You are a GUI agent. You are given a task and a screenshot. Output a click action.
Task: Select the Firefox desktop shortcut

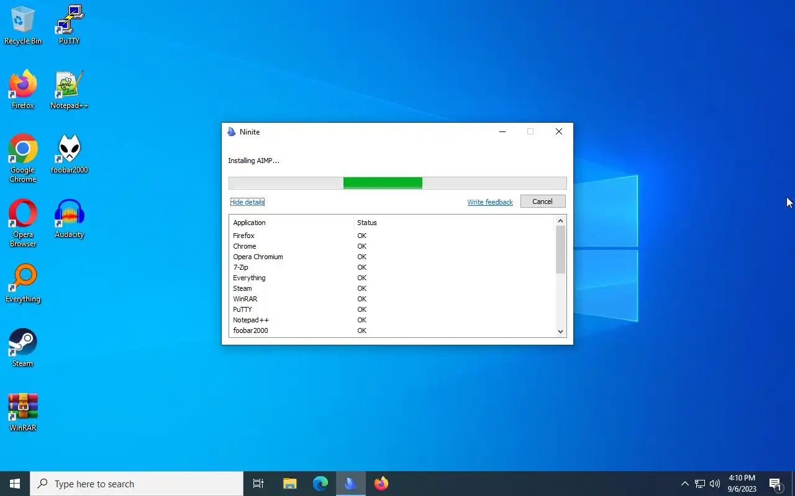[23, 91]
